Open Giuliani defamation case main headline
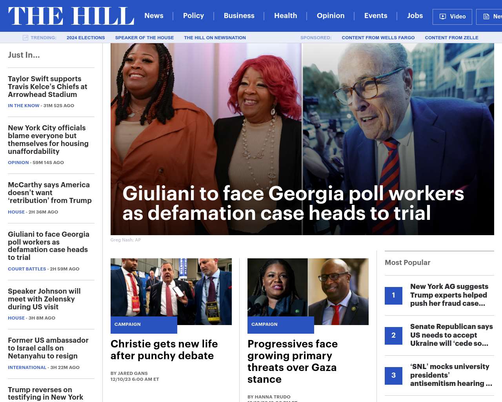Image resolution: width=502 pixels, height=402 pixels. tap(293, 203)
